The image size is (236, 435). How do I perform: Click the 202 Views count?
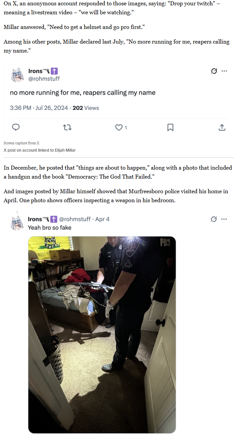85,108
